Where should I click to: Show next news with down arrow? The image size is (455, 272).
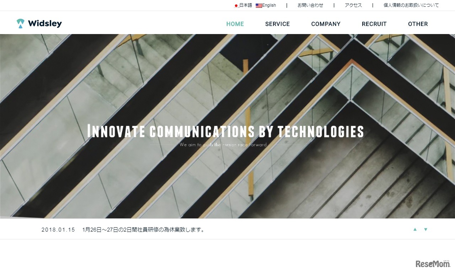[x=425, y=229]
